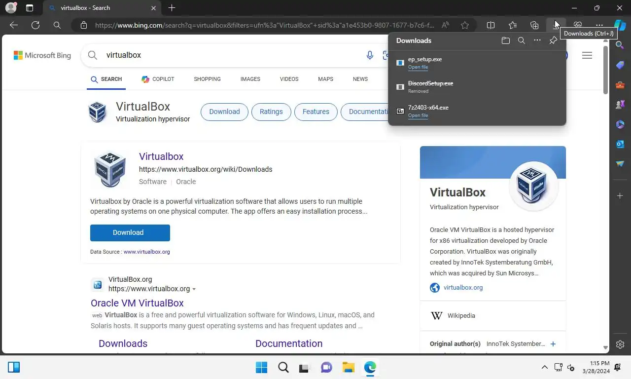The width and height of the screenshot is (631, 379).
Task: Open the Documentation sublink
Action: point(289,343)
